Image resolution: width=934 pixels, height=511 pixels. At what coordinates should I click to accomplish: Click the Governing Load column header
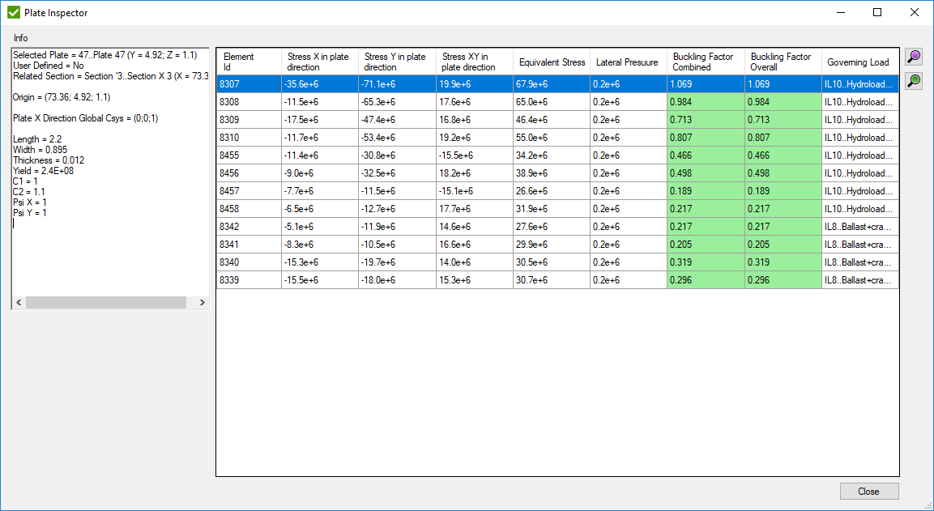pyautogui.click(x=860, y=62)
